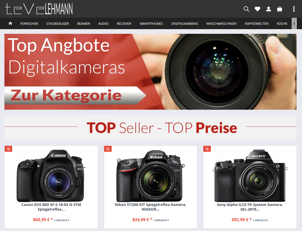The image size is (302, 231).
Task: Open the three-dot more options menu
Action: click(294, 9)
